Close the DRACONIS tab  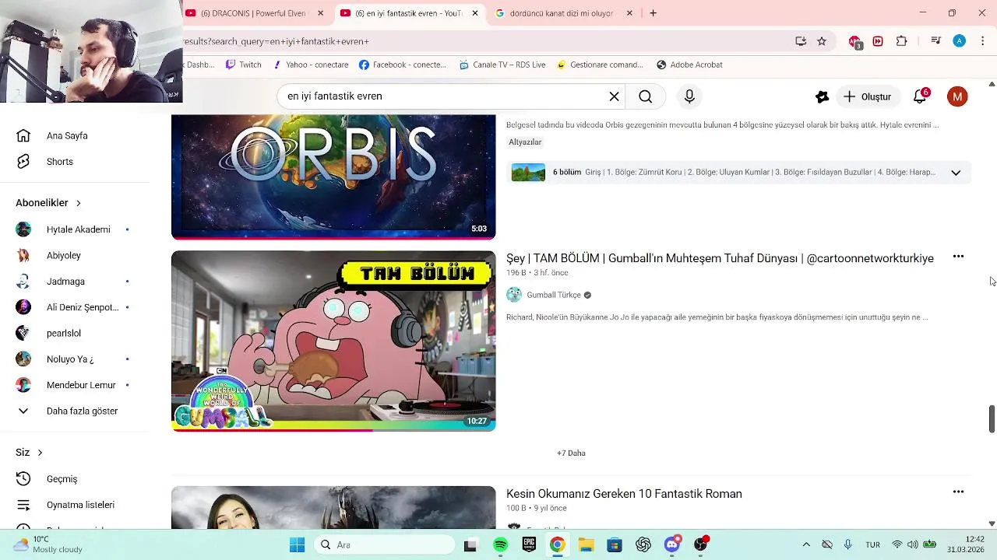(320, 13)
